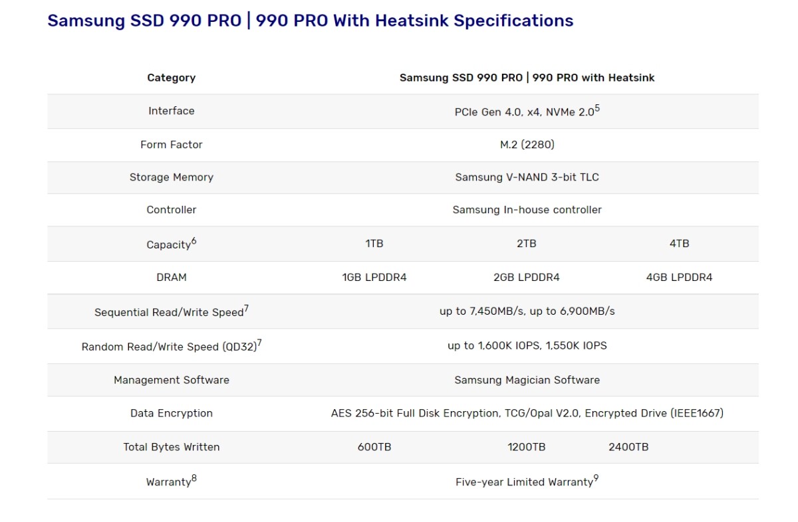This screenshot has height=522, width=798.
Task: Select the Samsung SSD 990 PRO column header
Action: [527, 78]
